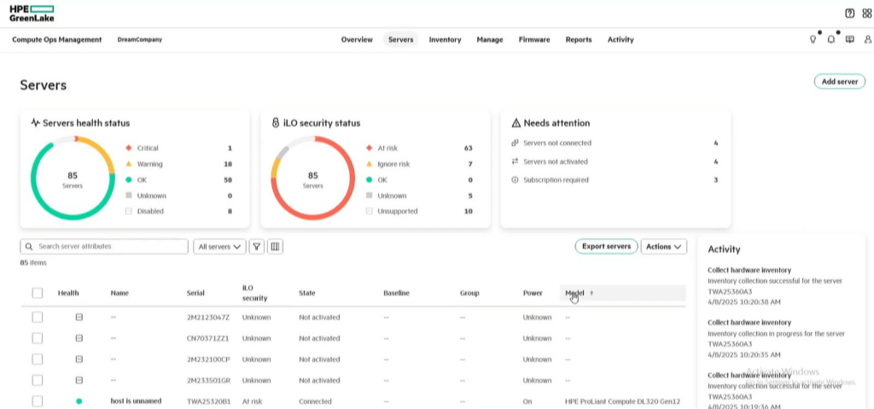Switch to the Activity tab
874x409 pixels.
[x=621, y=39]
